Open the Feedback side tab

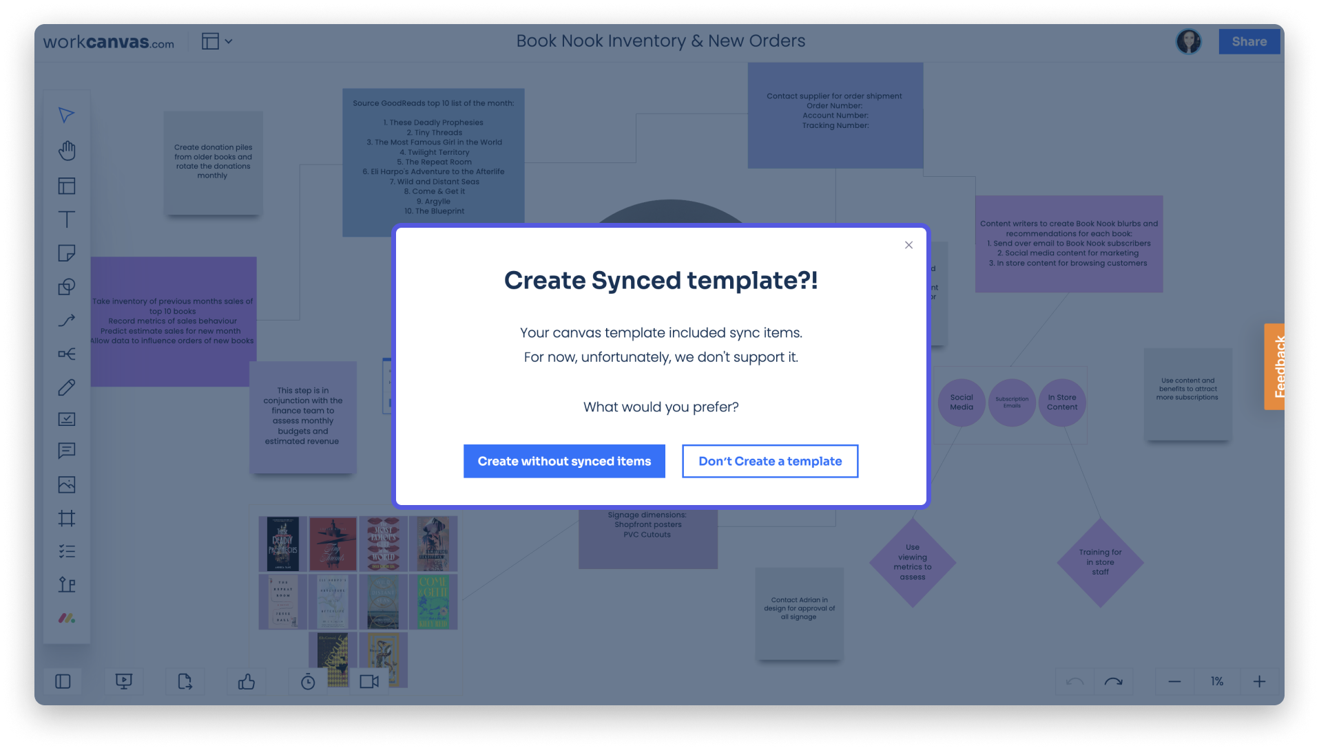1274,367
